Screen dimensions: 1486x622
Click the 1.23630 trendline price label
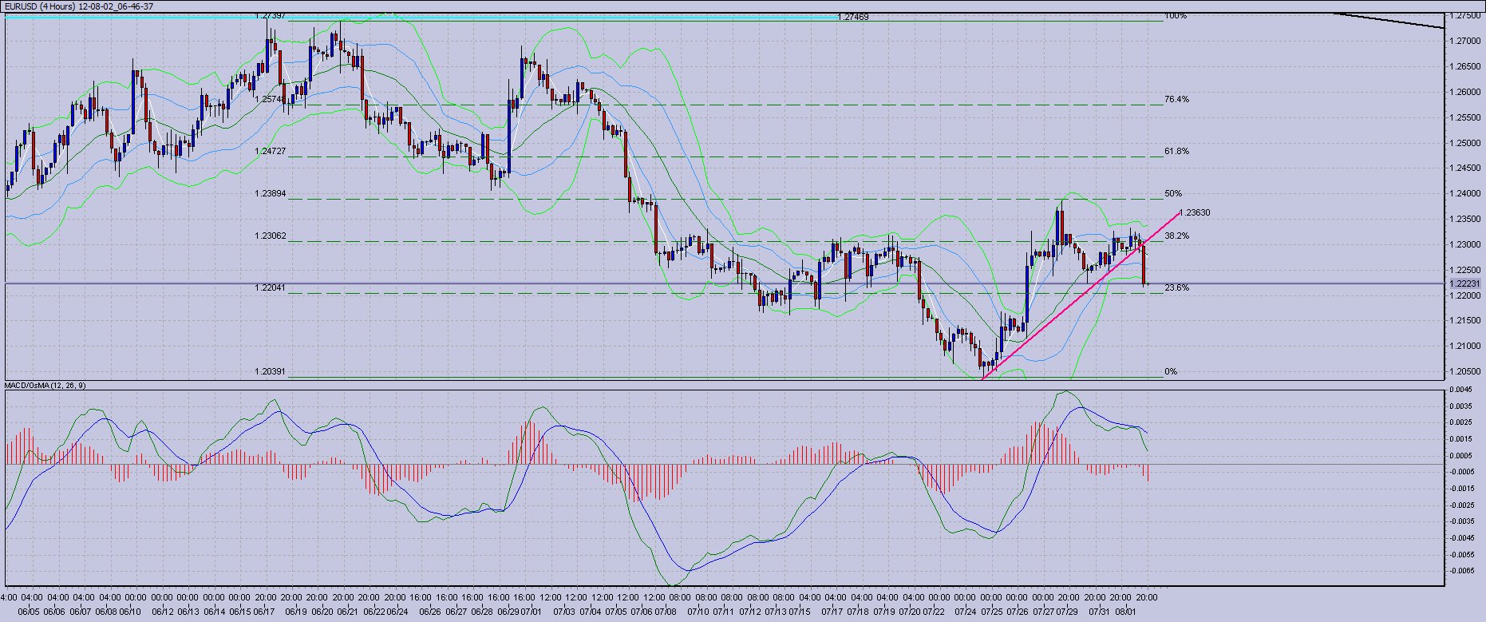1195,212
